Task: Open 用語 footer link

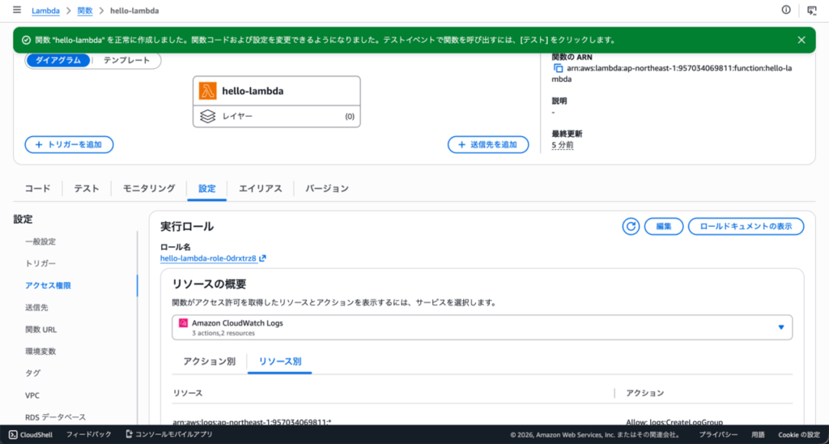Action: click(758, 435)
